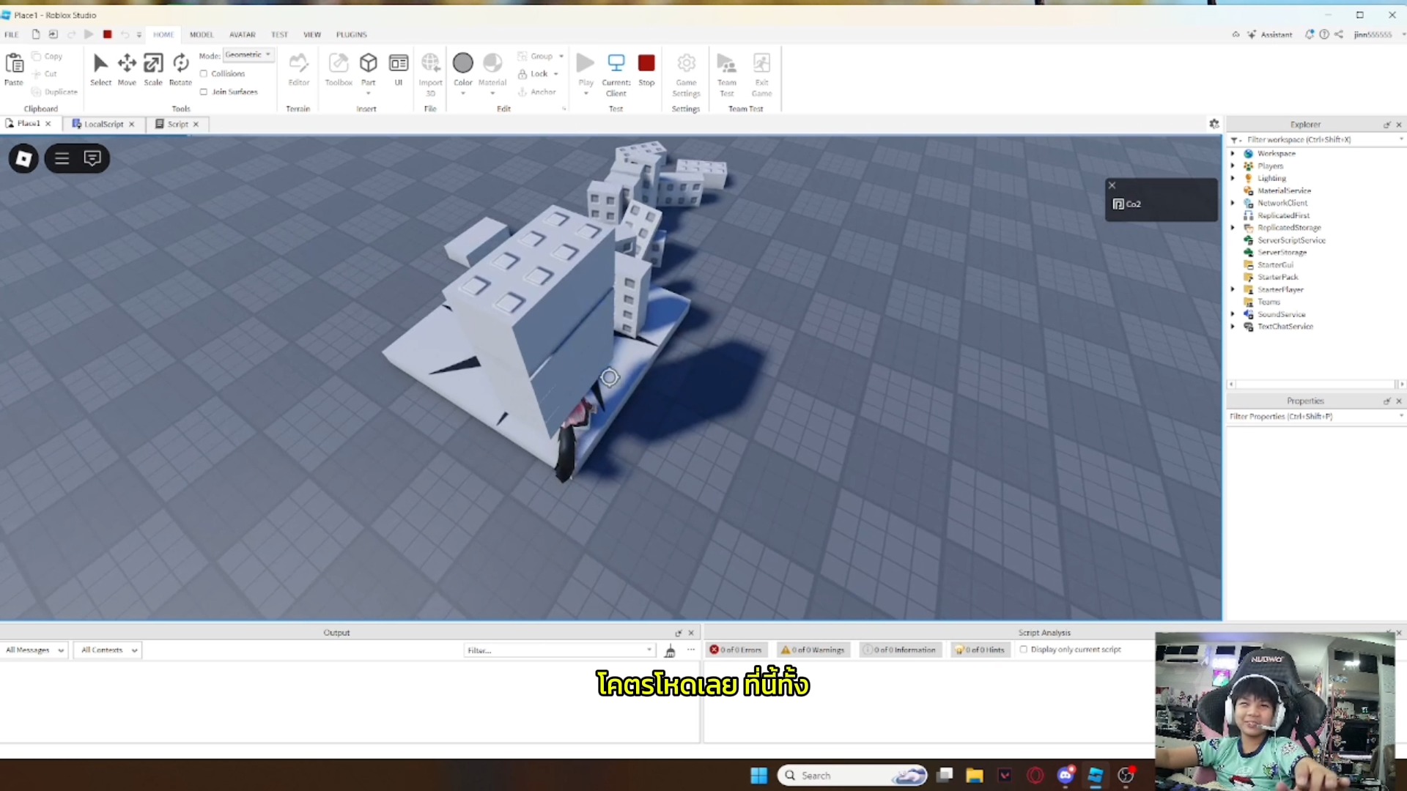Open the PLUGINS ribbon tab
The image size is (1407, 791).
(x=352, y=34)
